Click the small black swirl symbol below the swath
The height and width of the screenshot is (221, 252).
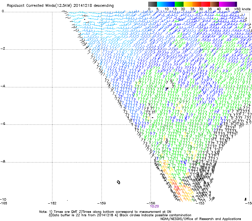pos(119,182)
